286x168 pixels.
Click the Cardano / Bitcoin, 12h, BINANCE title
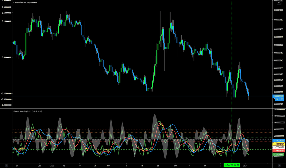(25, 2)
